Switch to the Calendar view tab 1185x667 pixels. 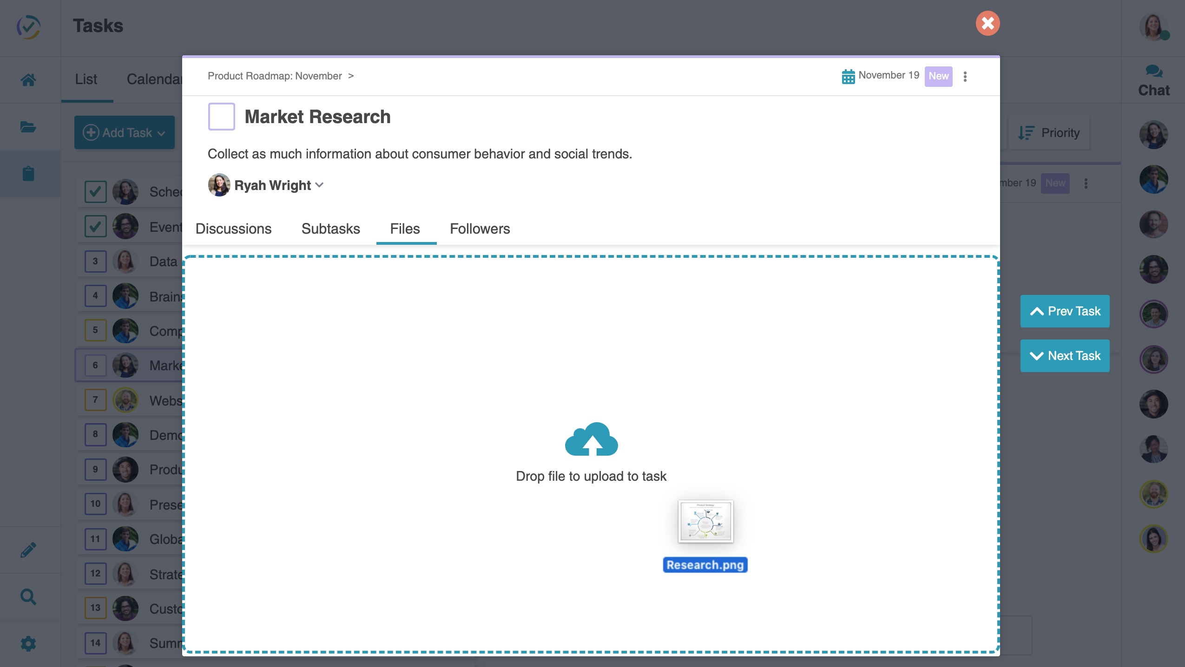[x=154, y=79]
